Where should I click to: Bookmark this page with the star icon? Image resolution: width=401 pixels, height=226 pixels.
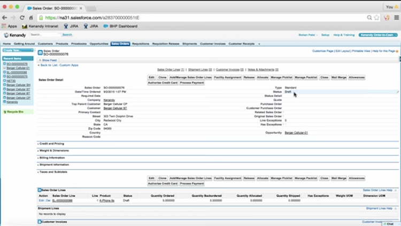pos(376,18)
